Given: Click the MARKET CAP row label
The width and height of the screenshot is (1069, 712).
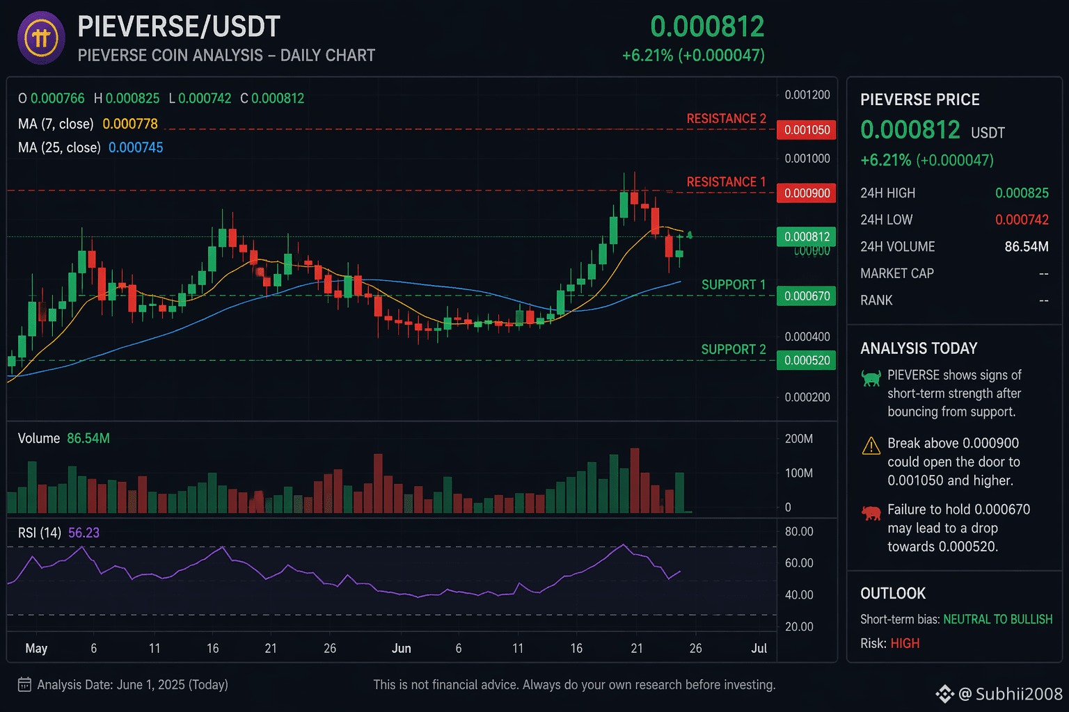Looking at the screenshot, I should pyautogui.click(x=897, y=274).
